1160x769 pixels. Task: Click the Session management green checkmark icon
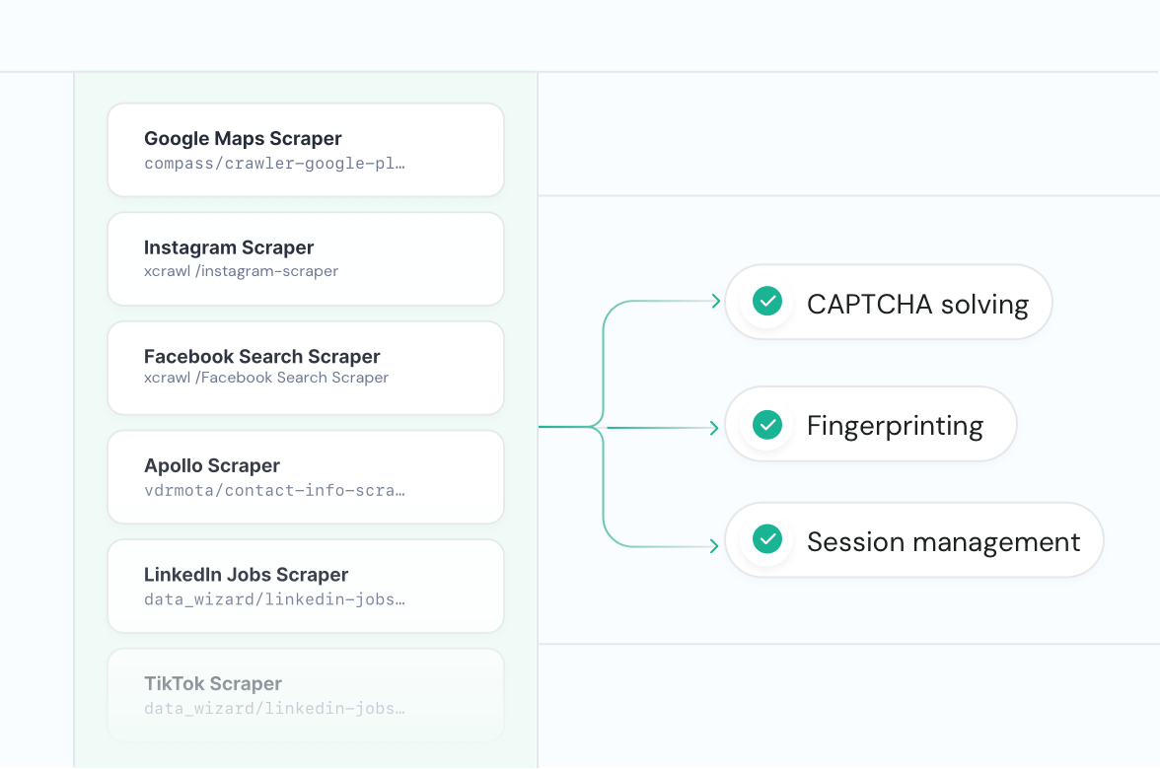pos(767,539)
